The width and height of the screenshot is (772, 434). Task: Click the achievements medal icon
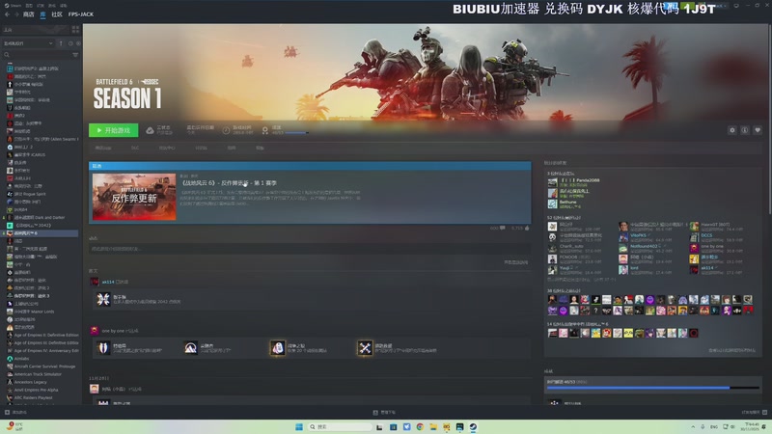click(x=265, y=130)
